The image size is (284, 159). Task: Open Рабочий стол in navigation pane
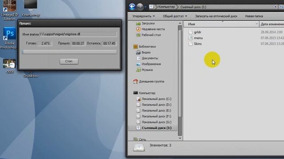click(151, 35)
